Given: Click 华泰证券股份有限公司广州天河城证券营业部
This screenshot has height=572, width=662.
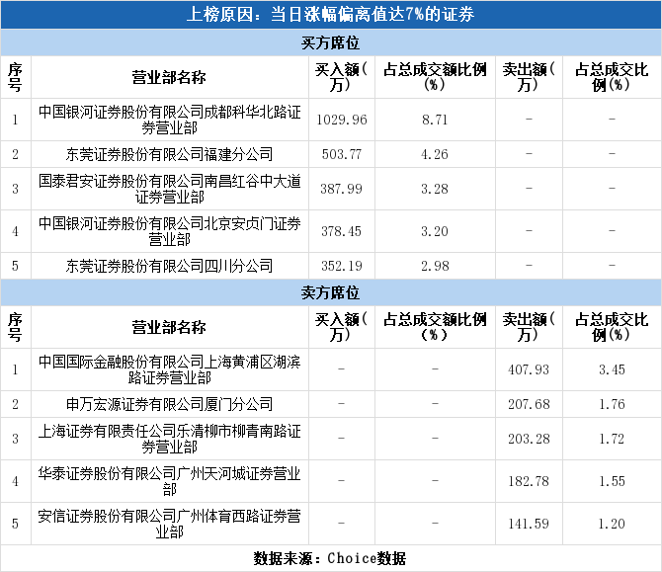Looking at the screenshot, I should pos(170,481).
